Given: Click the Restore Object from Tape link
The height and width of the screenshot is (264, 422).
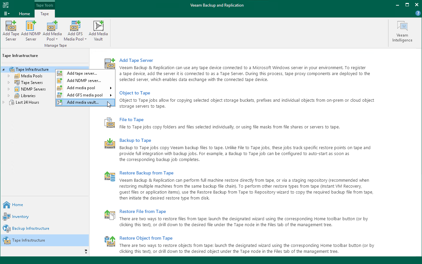Looking at the screenshot, I should point(146,238).
